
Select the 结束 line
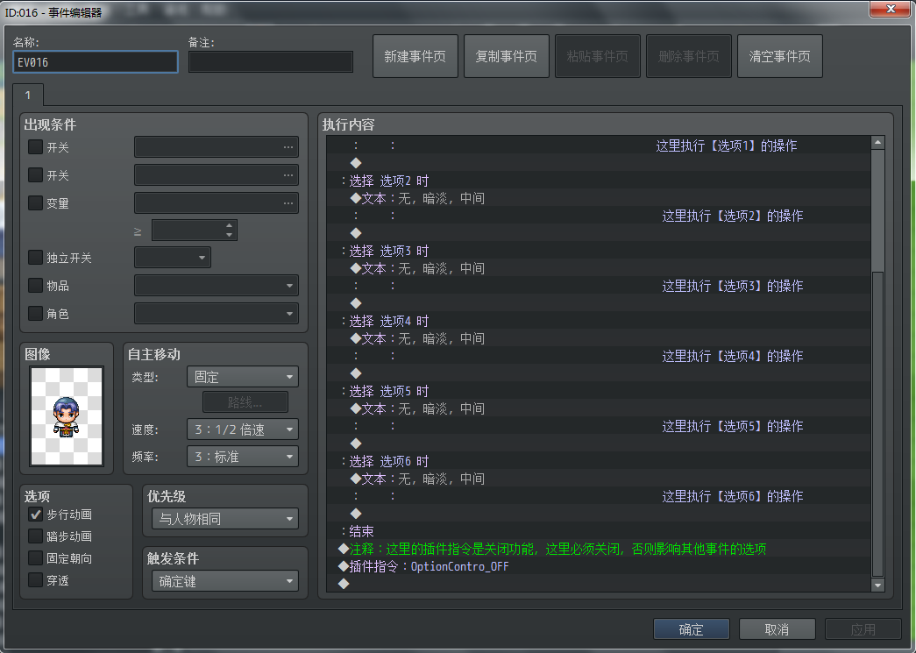click(x=598, y=531)
